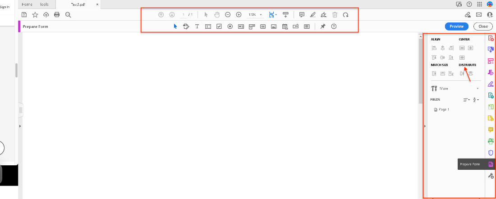The width and height of the screenshot is (496, 199).
Task: Activate the Hand pan tool
Action: [x=217, y=15]
